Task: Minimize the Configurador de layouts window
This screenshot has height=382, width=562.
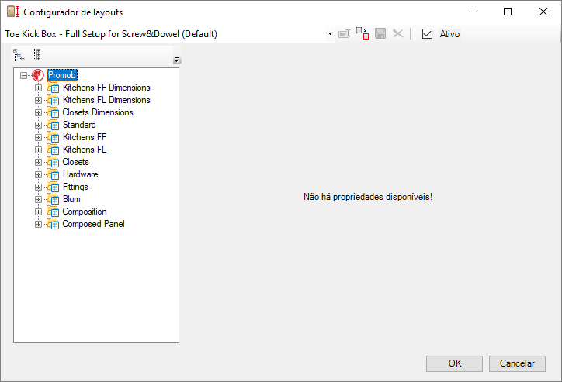Action: click(x=473, y=12)
